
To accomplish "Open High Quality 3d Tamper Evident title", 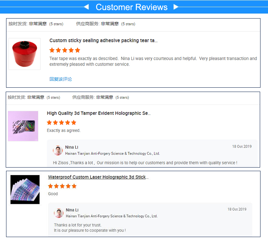I will (x=99, y=113).
